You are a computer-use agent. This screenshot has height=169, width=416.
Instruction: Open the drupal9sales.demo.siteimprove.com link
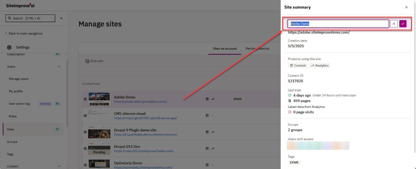point(145,135)
